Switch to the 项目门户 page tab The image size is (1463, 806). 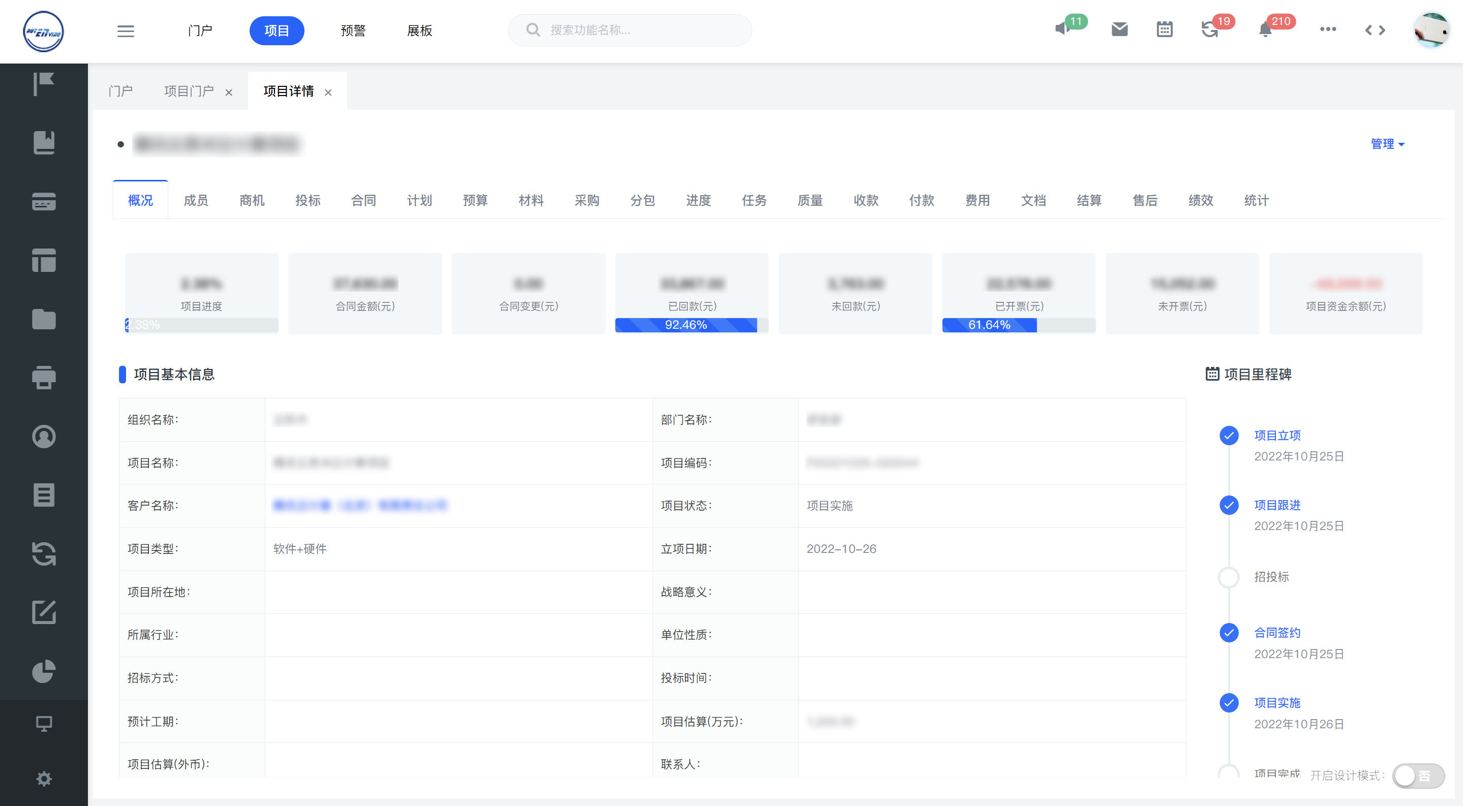[189, 91]
